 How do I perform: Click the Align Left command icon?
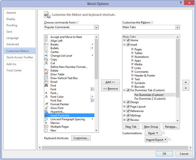click(x=46, y=41)
